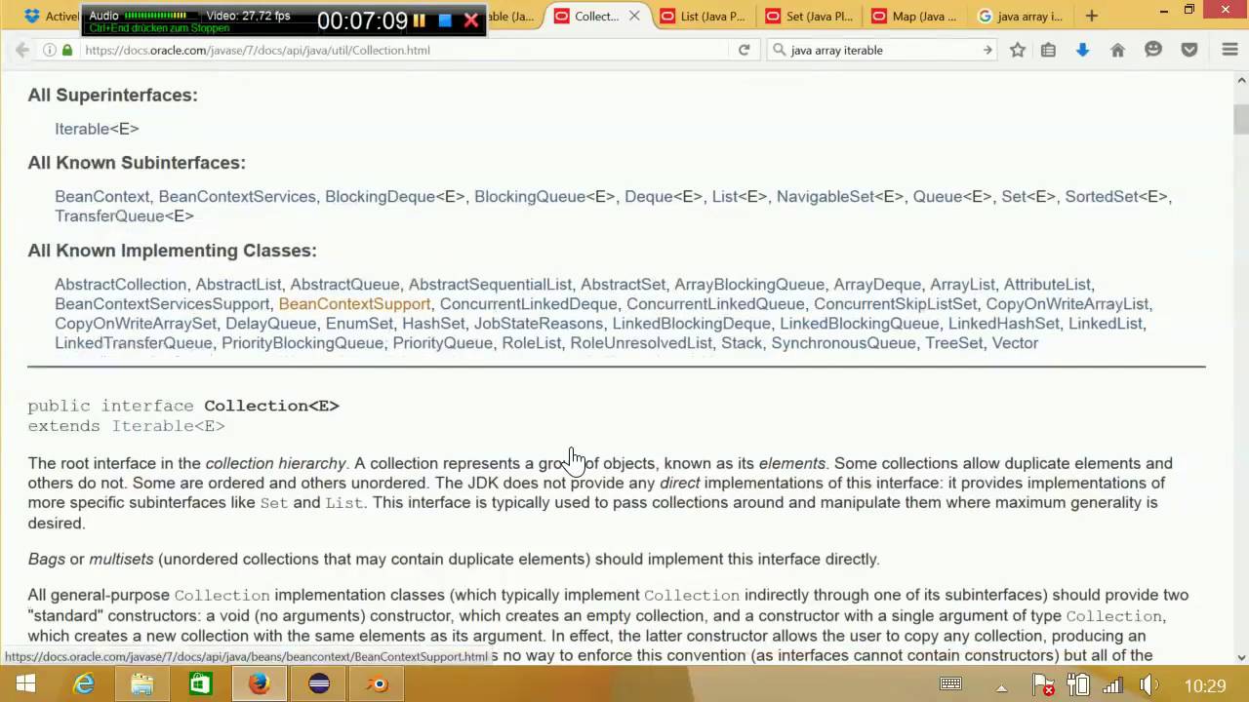Open the TreeSet class link
1249x702 pixels.
955,343
